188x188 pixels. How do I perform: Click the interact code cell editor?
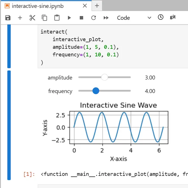113,47
